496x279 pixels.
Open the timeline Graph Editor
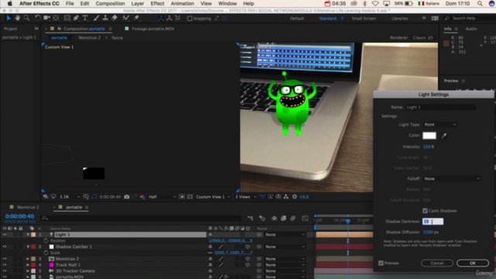[x=305, y=218]
